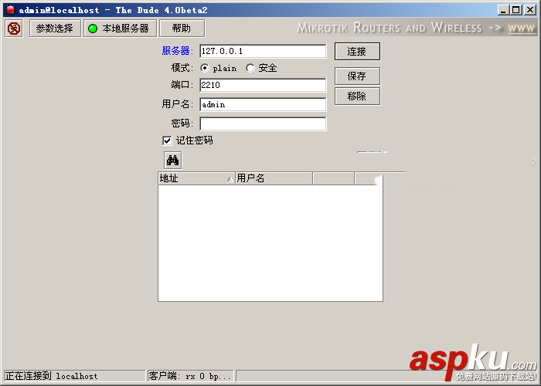This screenshot has width=541, height=386.
Task: Click the sort arrow in 地址 header
Action: point(230,179)
